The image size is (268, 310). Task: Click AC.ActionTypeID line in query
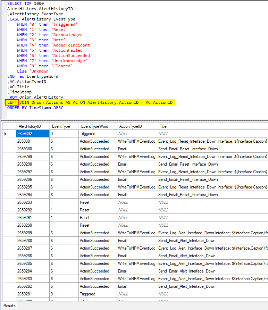pos(27,82)
